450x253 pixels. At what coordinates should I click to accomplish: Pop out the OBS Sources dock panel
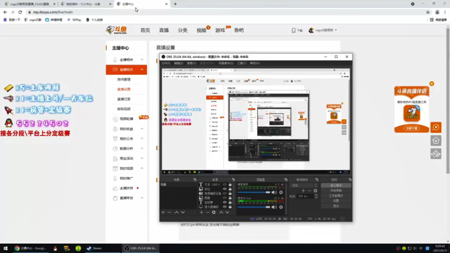(233, 179)
